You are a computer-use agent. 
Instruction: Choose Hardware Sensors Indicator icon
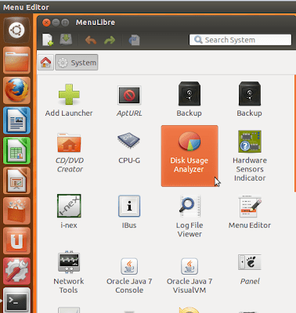click(250, 141)
